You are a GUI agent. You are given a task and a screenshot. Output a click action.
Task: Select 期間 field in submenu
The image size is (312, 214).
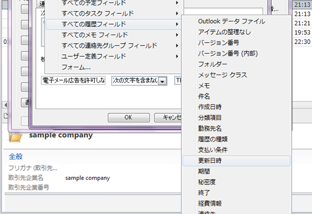tap(236, 171)
